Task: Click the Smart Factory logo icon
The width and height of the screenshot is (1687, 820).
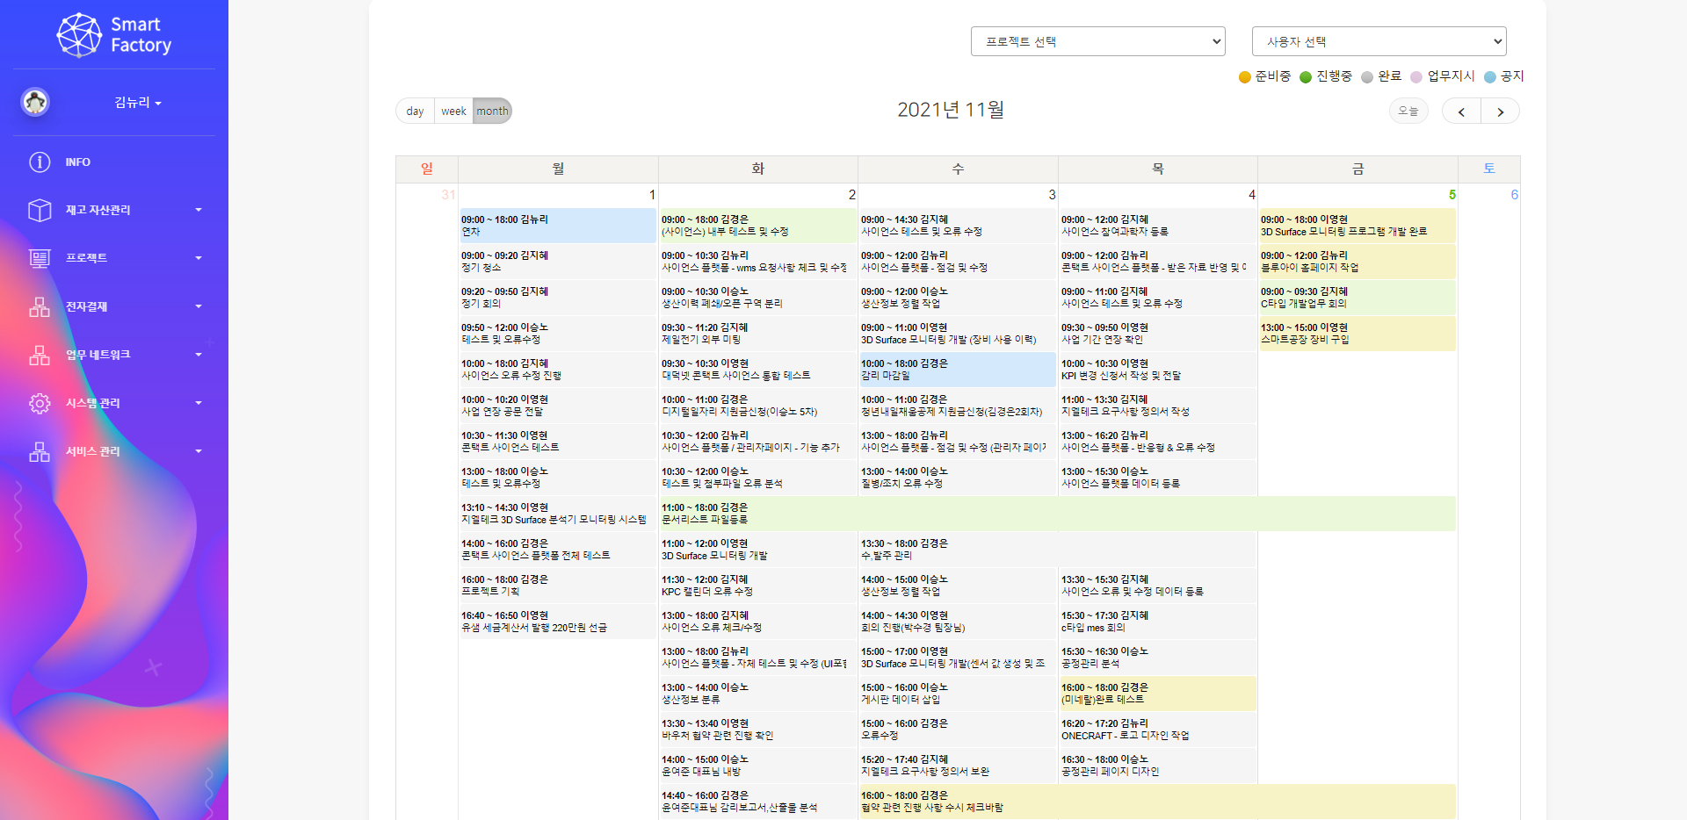Action: [x=79, y=35]
